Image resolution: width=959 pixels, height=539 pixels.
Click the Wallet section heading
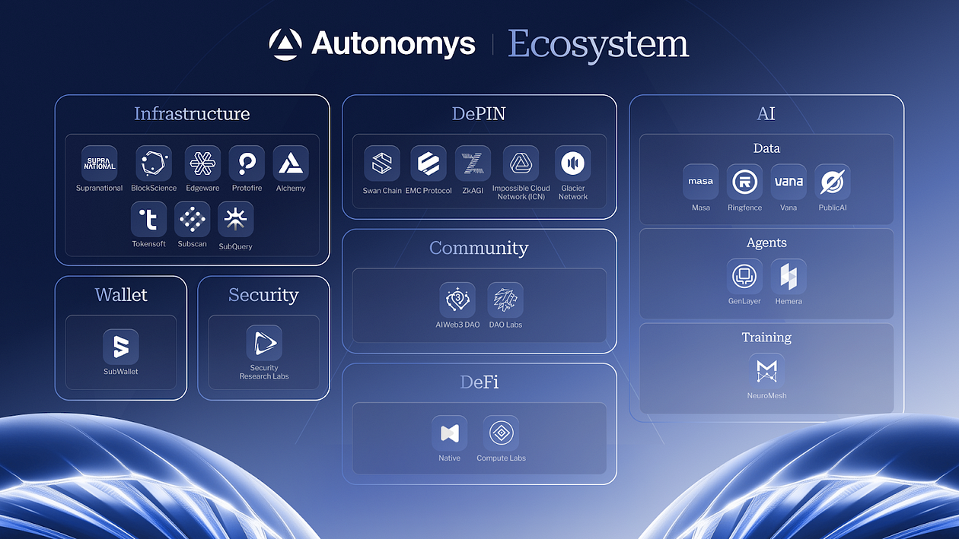click(x=121, y=295)
